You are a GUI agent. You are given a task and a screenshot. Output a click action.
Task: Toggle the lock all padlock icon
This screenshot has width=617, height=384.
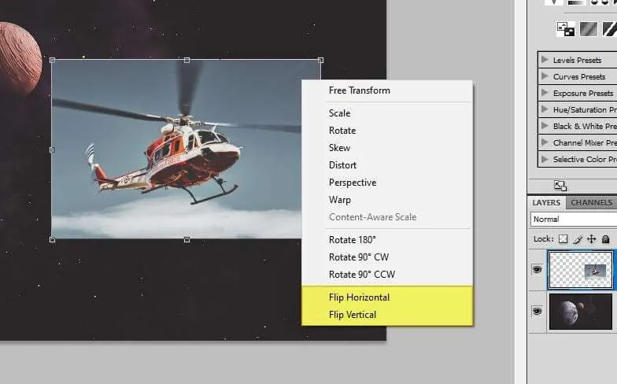click(x=606, y=239)
